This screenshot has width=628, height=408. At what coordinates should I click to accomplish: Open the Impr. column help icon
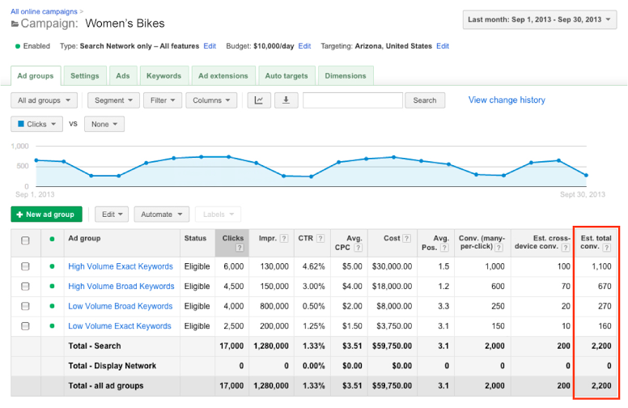click(284, 239)
